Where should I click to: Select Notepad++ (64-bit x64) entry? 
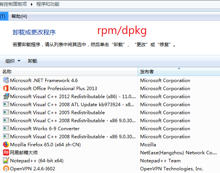point(37,160)
